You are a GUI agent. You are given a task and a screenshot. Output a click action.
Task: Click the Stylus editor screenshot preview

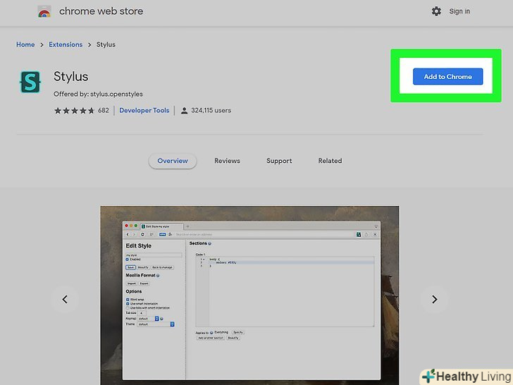249,295
